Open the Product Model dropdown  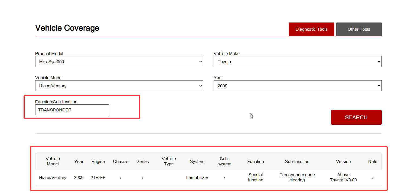119,62
